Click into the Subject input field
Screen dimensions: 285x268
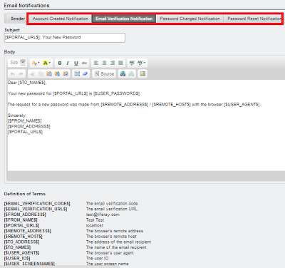(65, 38)
